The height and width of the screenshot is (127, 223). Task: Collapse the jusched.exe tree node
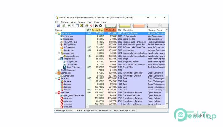[x=56, y=73]
